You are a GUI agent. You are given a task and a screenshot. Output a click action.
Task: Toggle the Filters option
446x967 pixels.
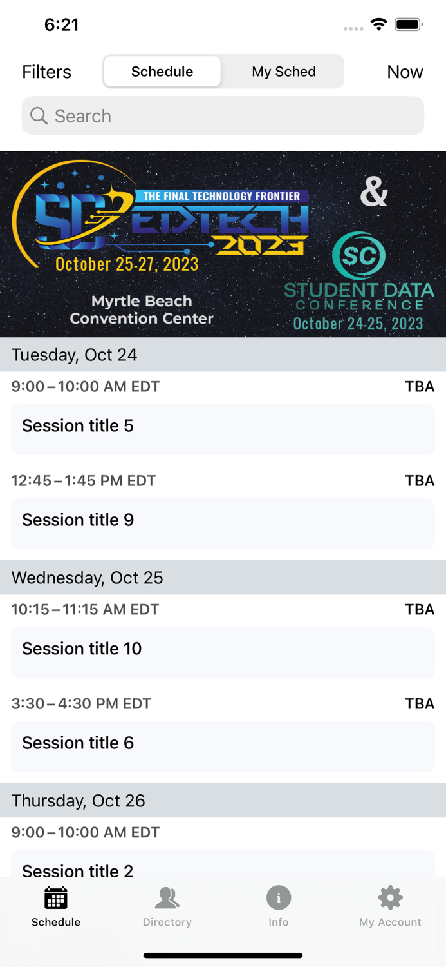[46, 72]
